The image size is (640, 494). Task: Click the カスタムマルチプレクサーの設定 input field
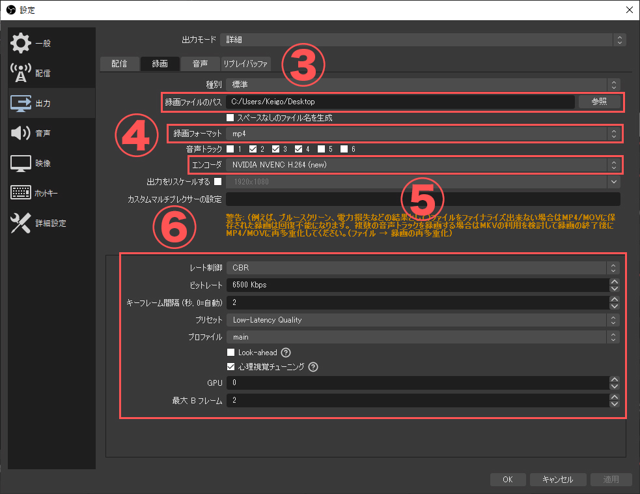coord(423,199)
